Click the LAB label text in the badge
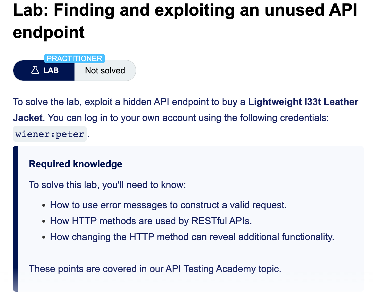The width and height of the screenshot is (373, 292). (x=51, y=70)
